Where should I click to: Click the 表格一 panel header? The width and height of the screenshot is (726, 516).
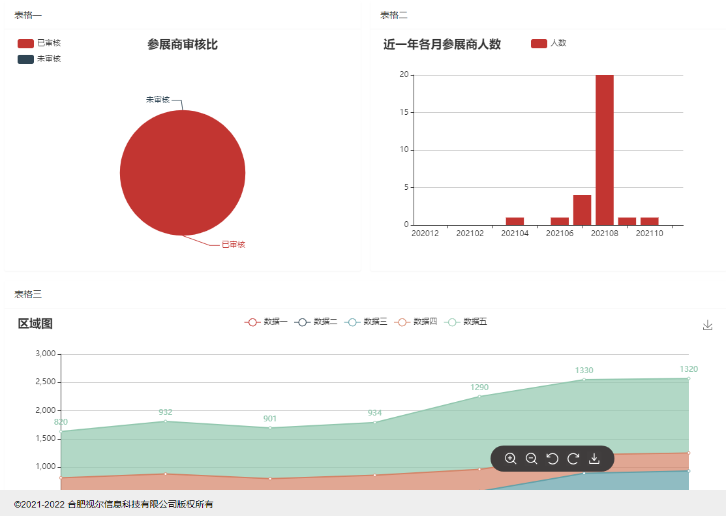point(28,15)
